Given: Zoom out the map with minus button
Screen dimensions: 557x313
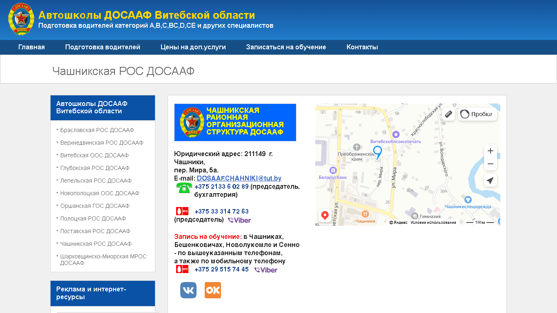Looking at the screenshot, I should tap(491, 164).
